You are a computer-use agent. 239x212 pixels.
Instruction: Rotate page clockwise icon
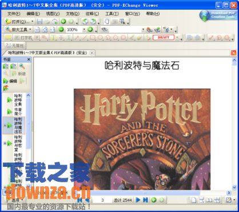coord(93,21)
